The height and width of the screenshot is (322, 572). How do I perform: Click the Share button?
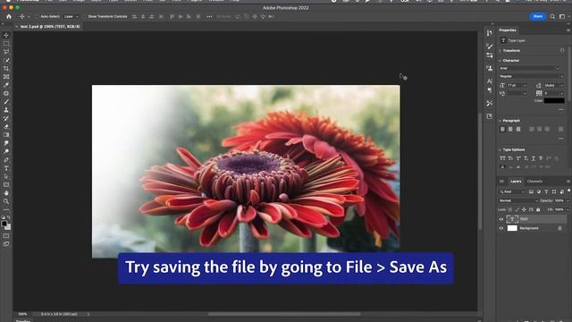538,16
